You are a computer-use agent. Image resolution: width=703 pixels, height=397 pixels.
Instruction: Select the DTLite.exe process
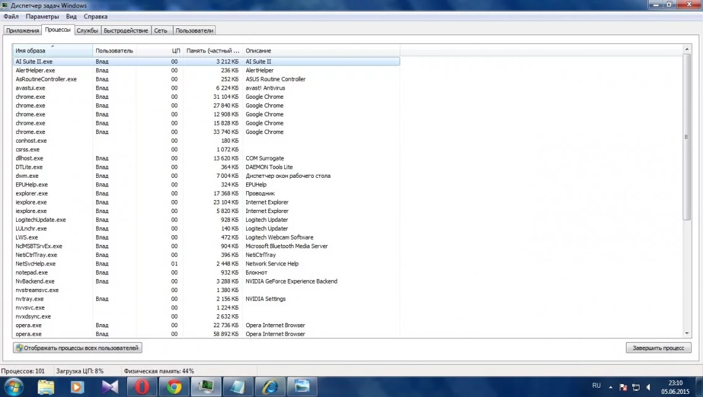[206, 167]
